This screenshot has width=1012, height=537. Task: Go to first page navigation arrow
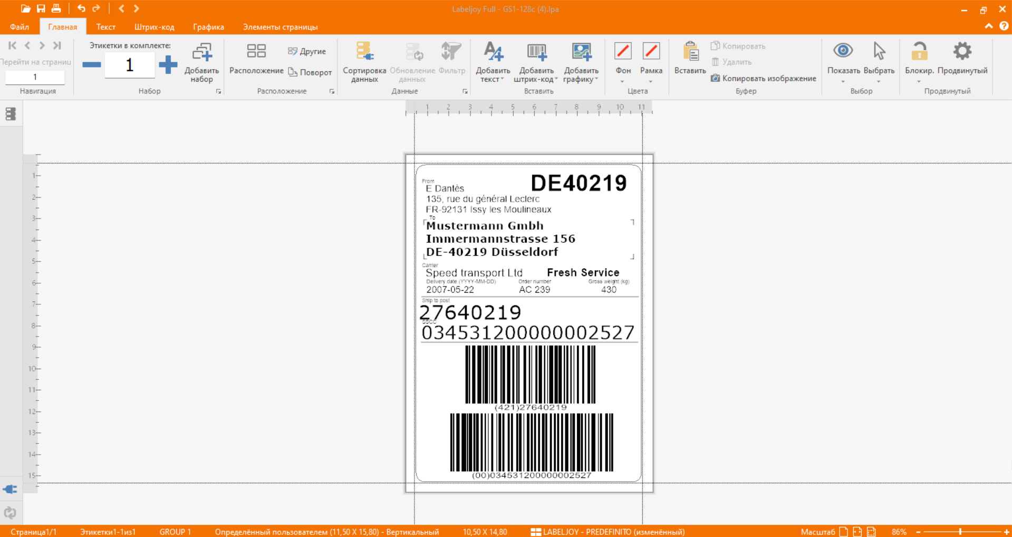point(13,45)
